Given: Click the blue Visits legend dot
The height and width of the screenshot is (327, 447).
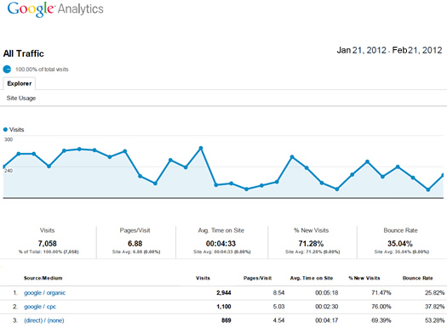Looking at the screenshot, I should (5, 130).
